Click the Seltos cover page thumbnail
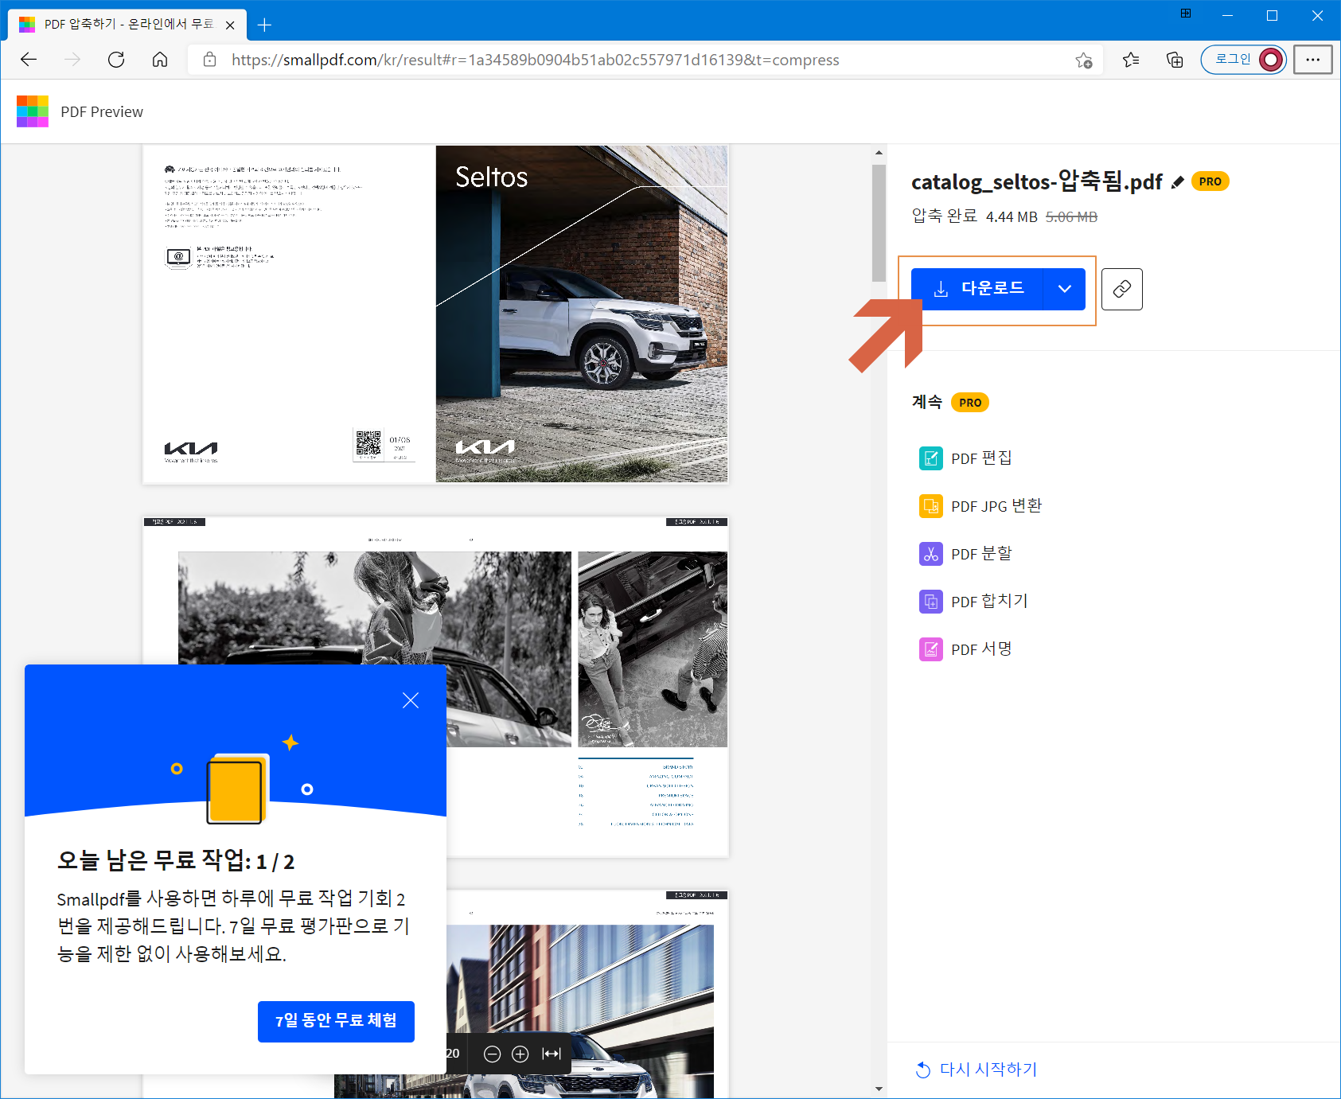Viewport: 1341px width, 1099px height. [435, 314]
